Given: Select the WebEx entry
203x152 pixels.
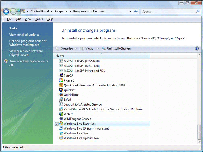Looking at the screenshot, I should (101, 114).
